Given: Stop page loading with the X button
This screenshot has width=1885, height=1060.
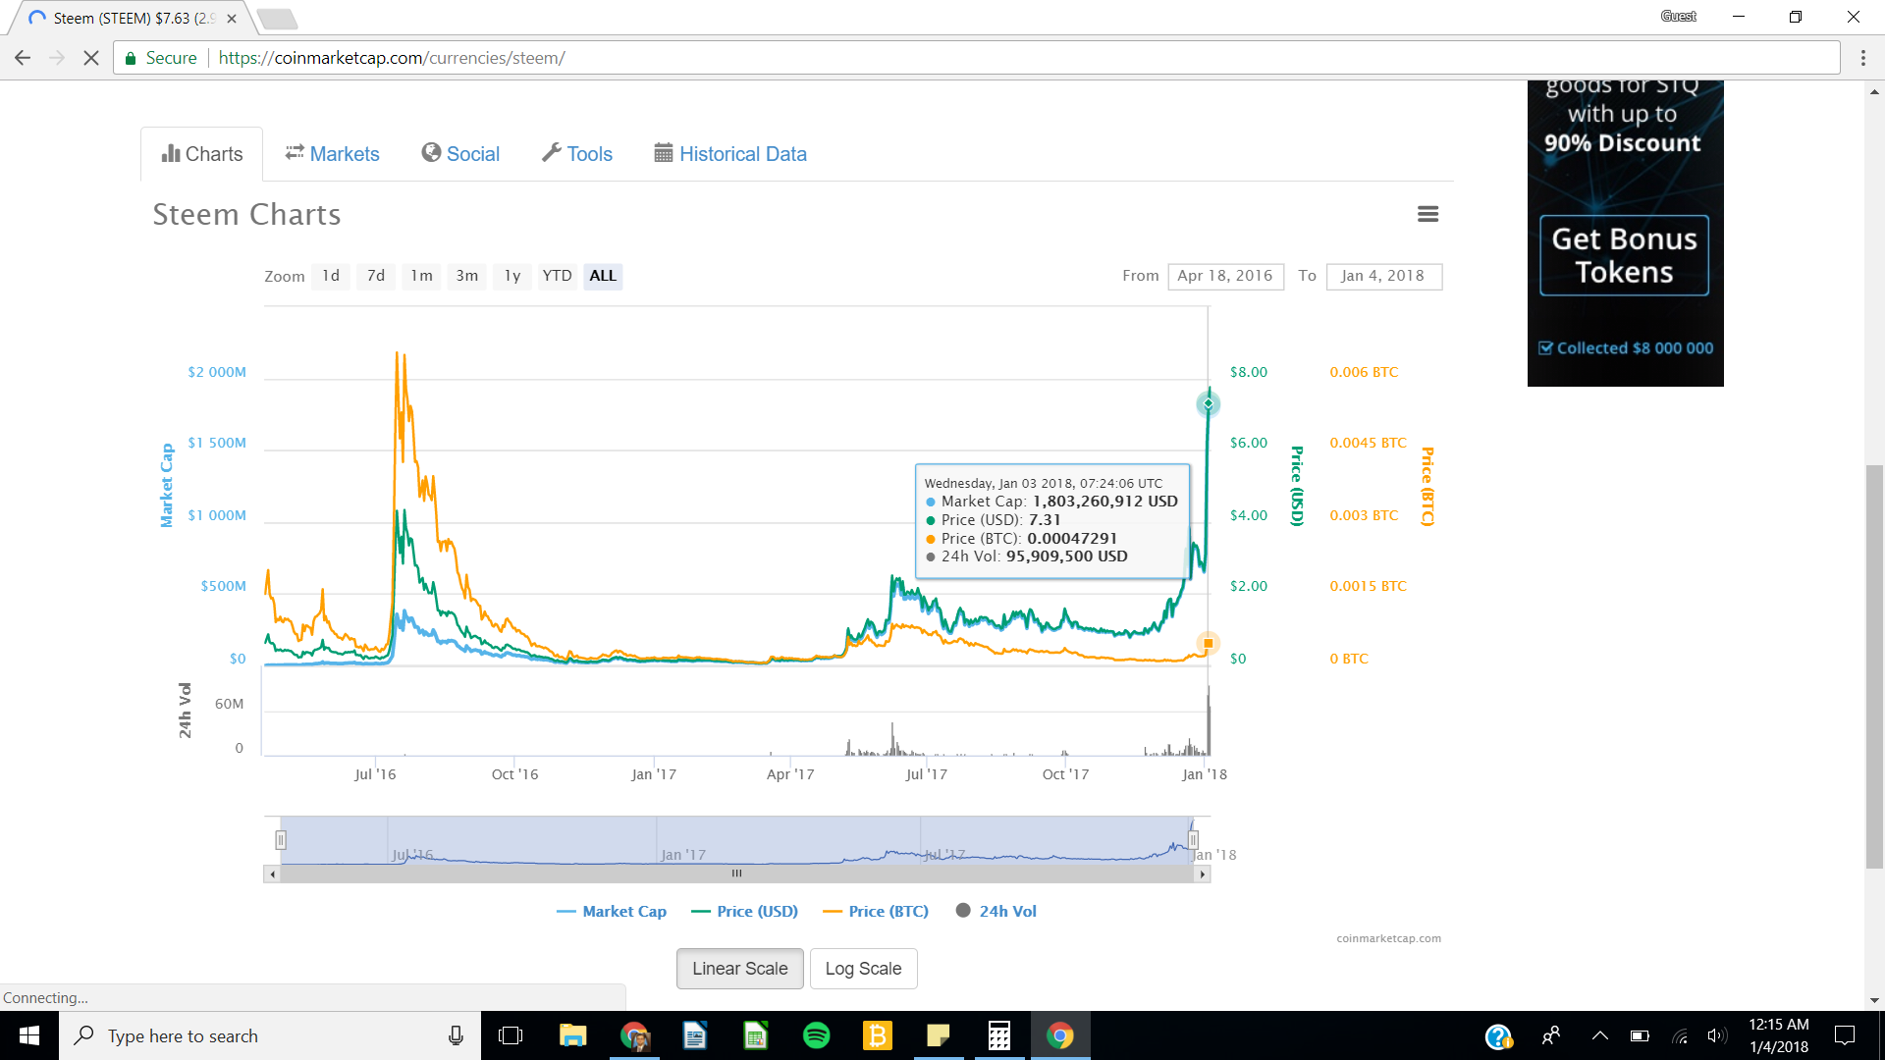Looking at the screenshot, I should [91, 58].
